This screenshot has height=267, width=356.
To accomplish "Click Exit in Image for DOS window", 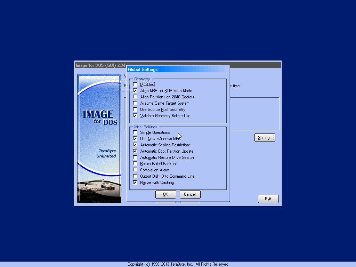I will [268, 199].
